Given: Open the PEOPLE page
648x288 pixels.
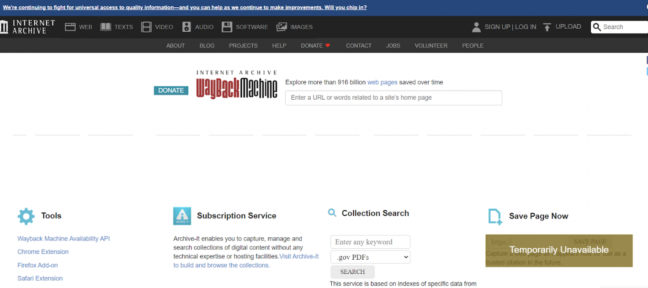Looking at the screenshot, I should click(x=473, y=46).
